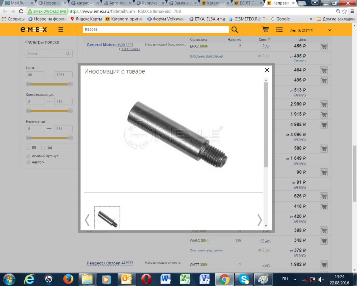Toggle the camera photo filter checkbox
357x286 pixels.
pos(28,147)
